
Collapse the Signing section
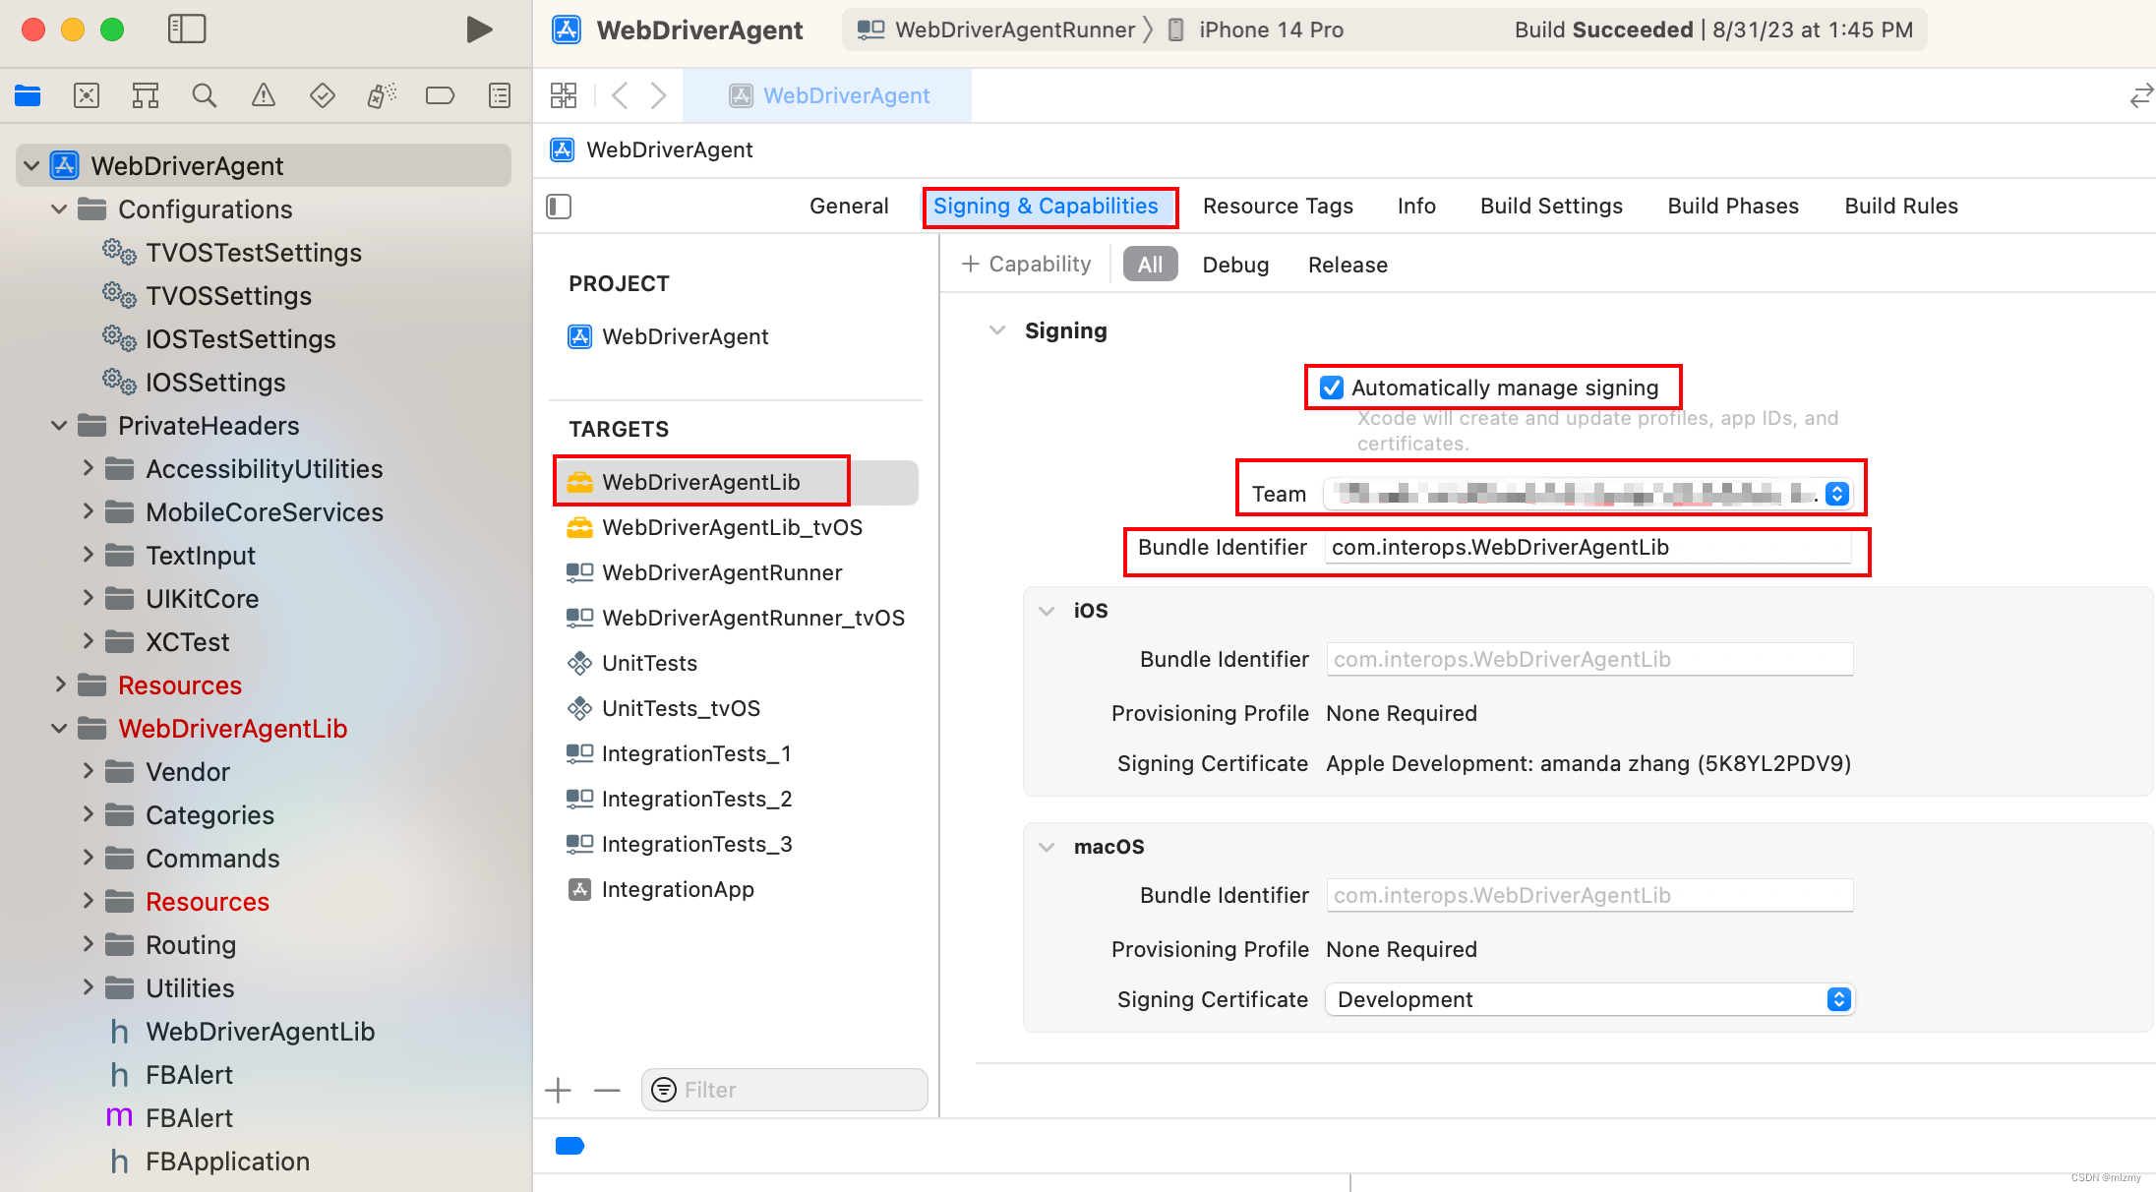997,330
